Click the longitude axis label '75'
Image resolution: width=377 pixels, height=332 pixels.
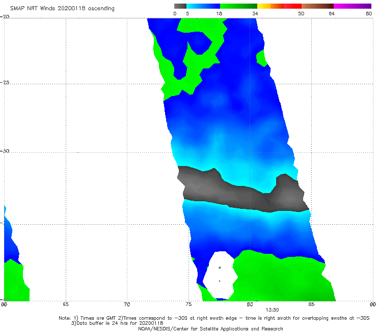pos(188,304)
